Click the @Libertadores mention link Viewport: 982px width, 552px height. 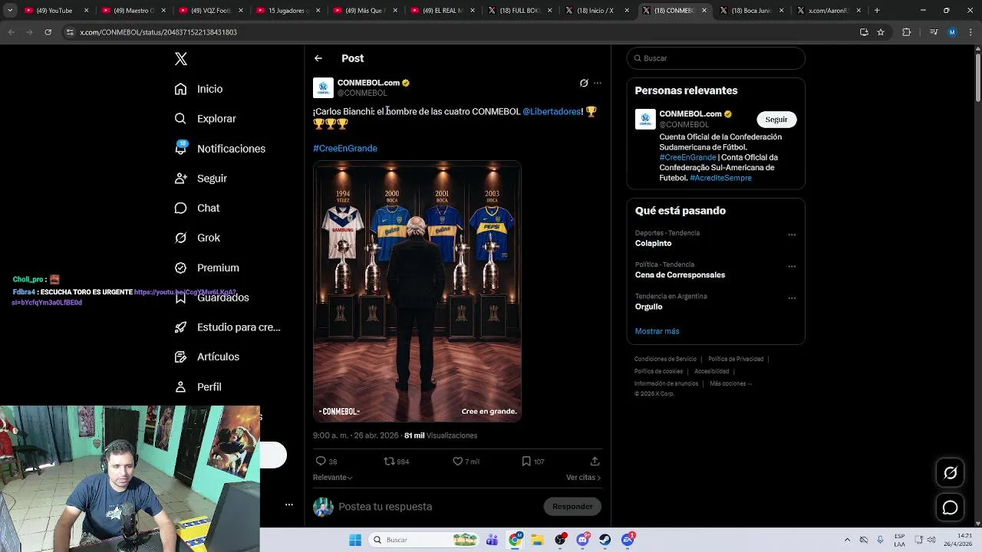[x=552, y=112]
